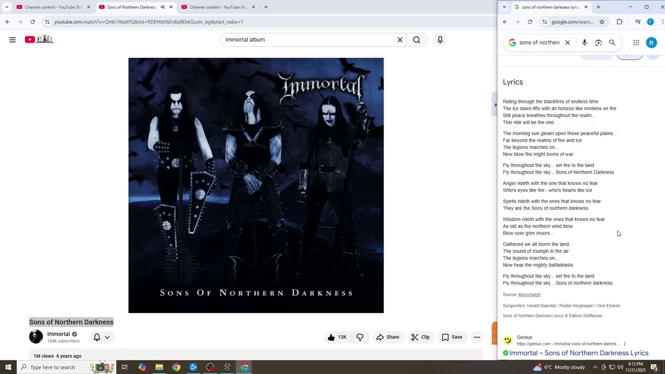665x374 pixels.
Task: View site information for youtube.com
Action: (47, 22)
